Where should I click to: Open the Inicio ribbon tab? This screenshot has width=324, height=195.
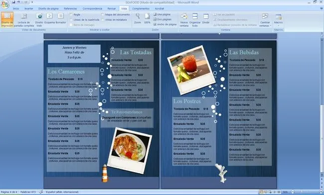pos(16,8)
